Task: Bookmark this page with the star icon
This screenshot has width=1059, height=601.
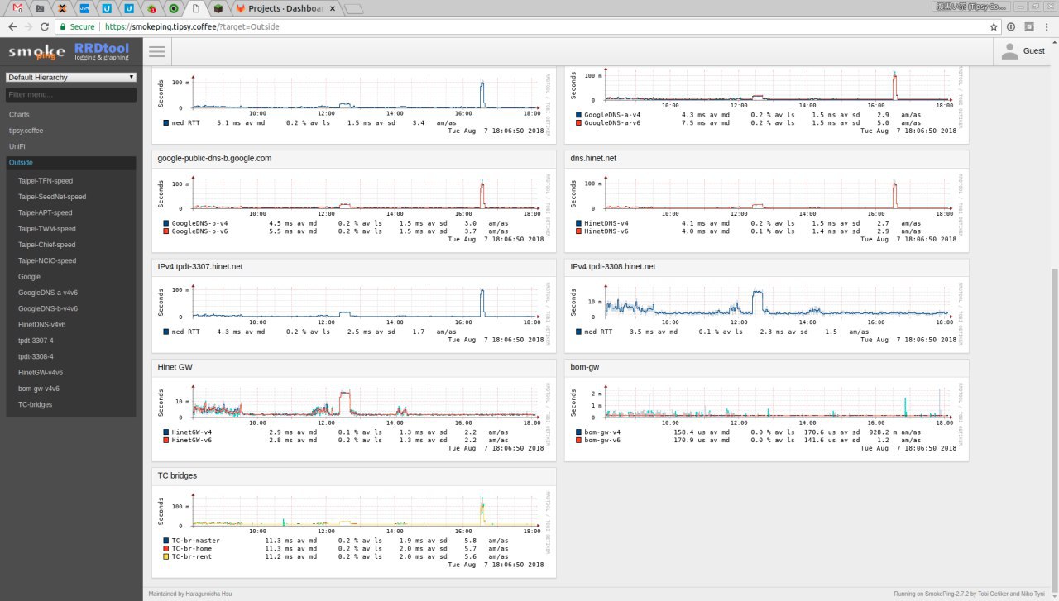Action: 994,26
